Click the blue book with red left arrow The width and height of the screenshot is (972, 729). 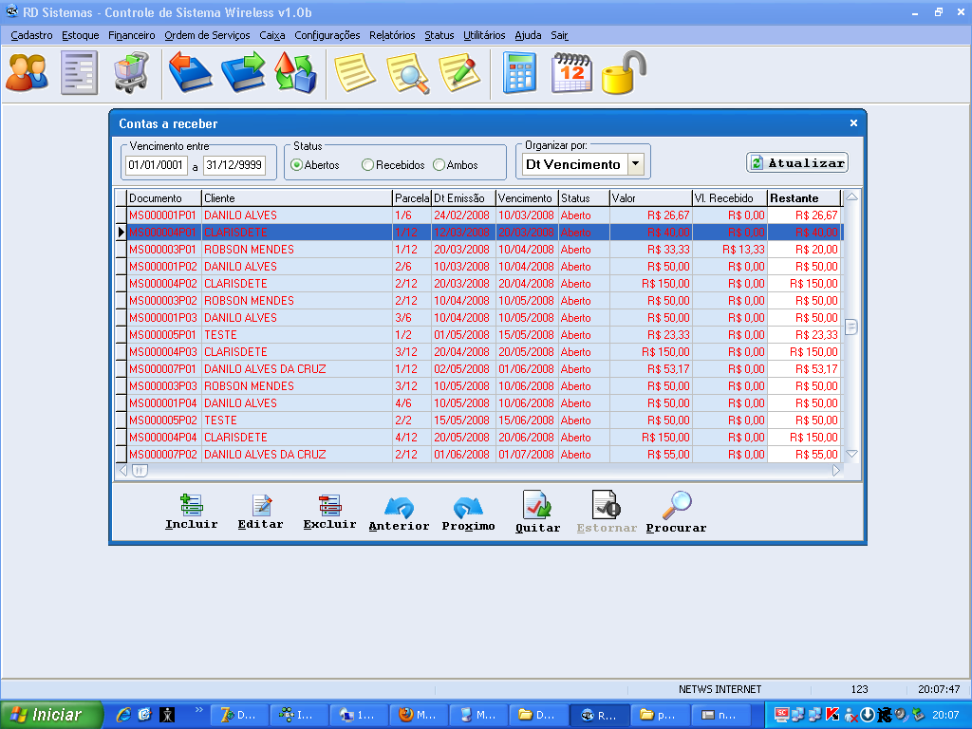[x=190, y=73]
